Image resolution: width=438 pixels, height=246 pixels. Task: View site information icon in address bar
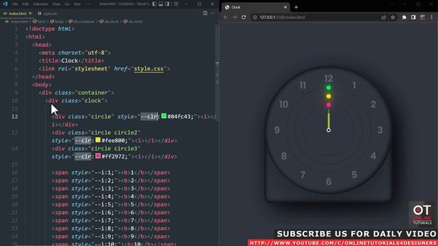coord(255,17)
